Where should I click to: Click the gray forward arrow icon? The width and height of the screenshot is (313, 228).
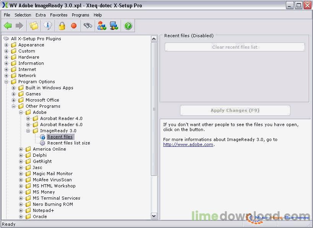19,26
